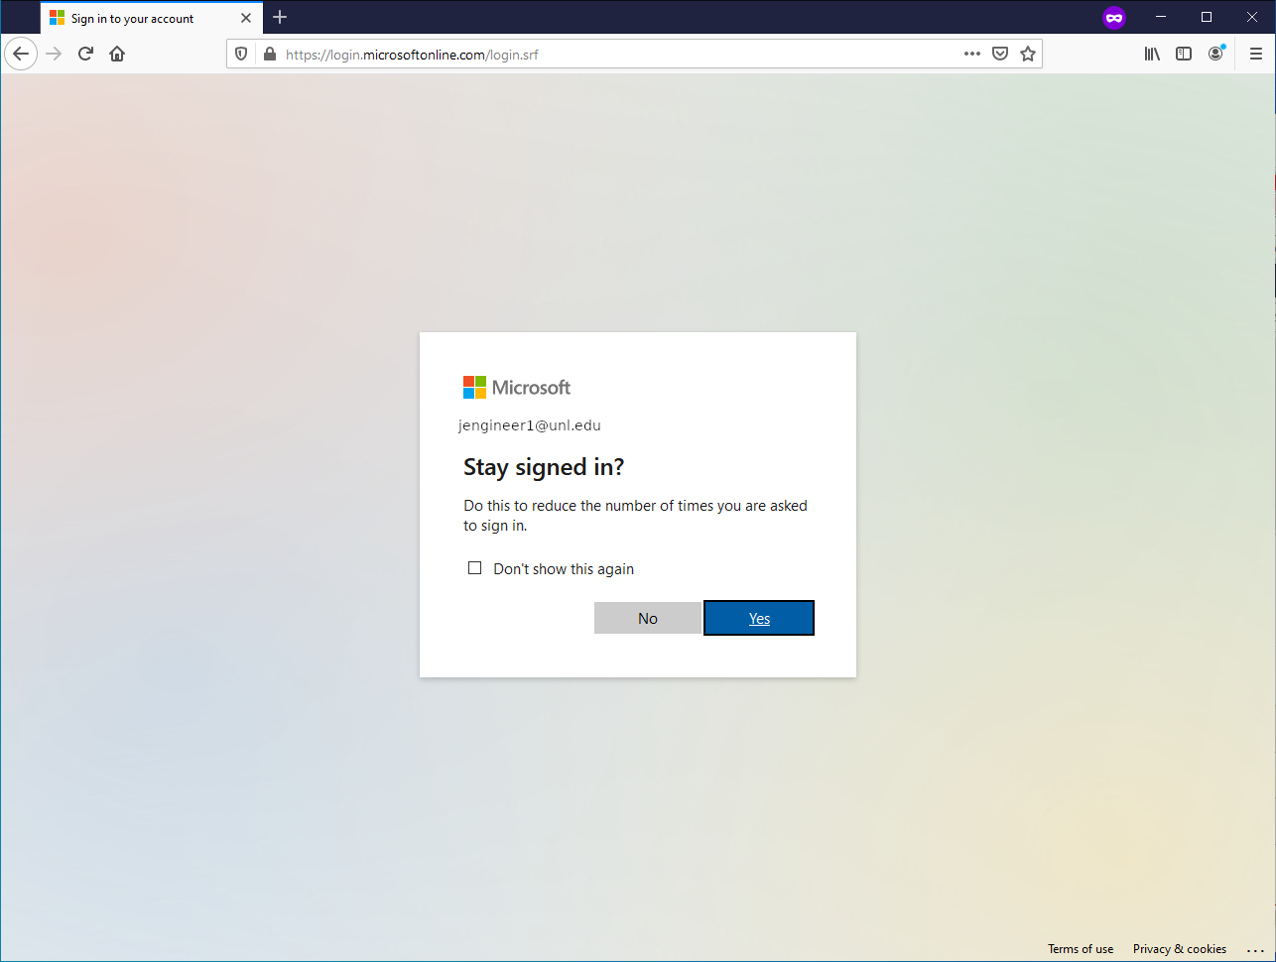This screenshot has width=1276, height=962.
Task: Reload the current page
Action: click(85, 54)
